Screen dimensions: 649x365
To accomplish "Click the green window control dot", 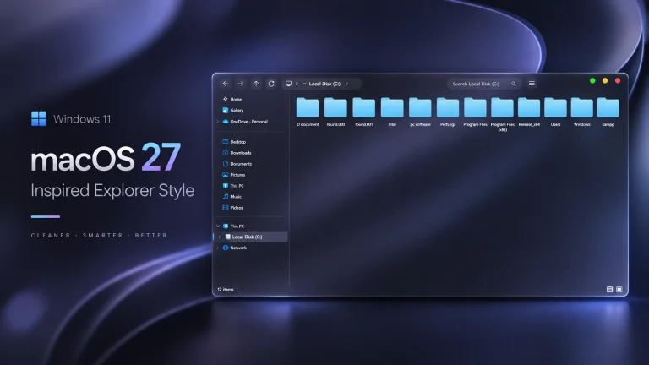I will click(592, 81).
